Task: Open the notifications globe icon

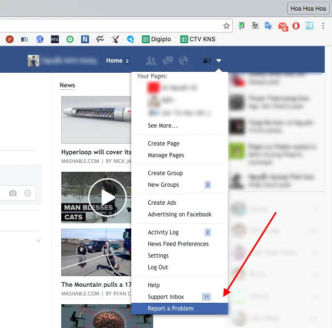Action: tap(183, 61)
